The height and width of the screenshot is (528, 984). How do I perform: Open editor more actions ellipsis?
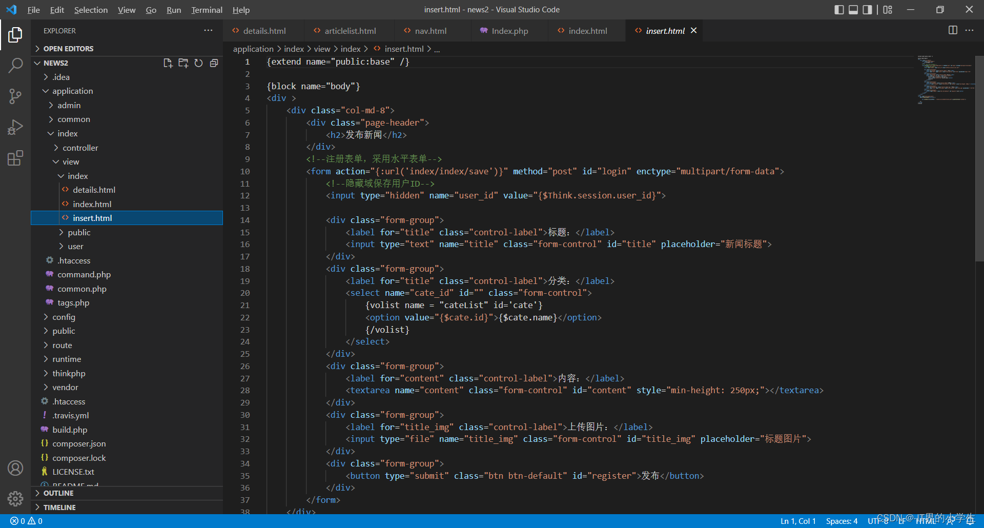coord(969,30)
